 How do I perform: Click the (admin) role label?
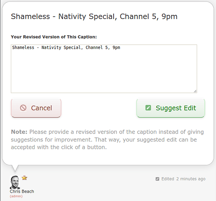click(16, 196)
